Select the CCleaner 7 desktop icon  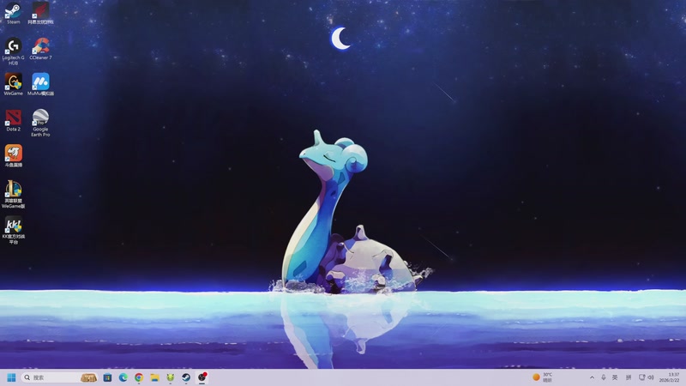pyautogui.click(x=40, y=49)
